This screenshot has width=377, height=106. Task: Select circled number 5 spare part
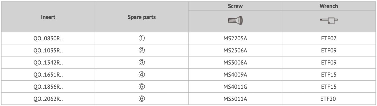point(141,87)
